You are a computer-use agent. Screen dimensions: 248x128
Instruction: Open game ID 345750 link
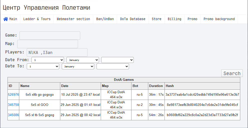click(x=13, y=105)
